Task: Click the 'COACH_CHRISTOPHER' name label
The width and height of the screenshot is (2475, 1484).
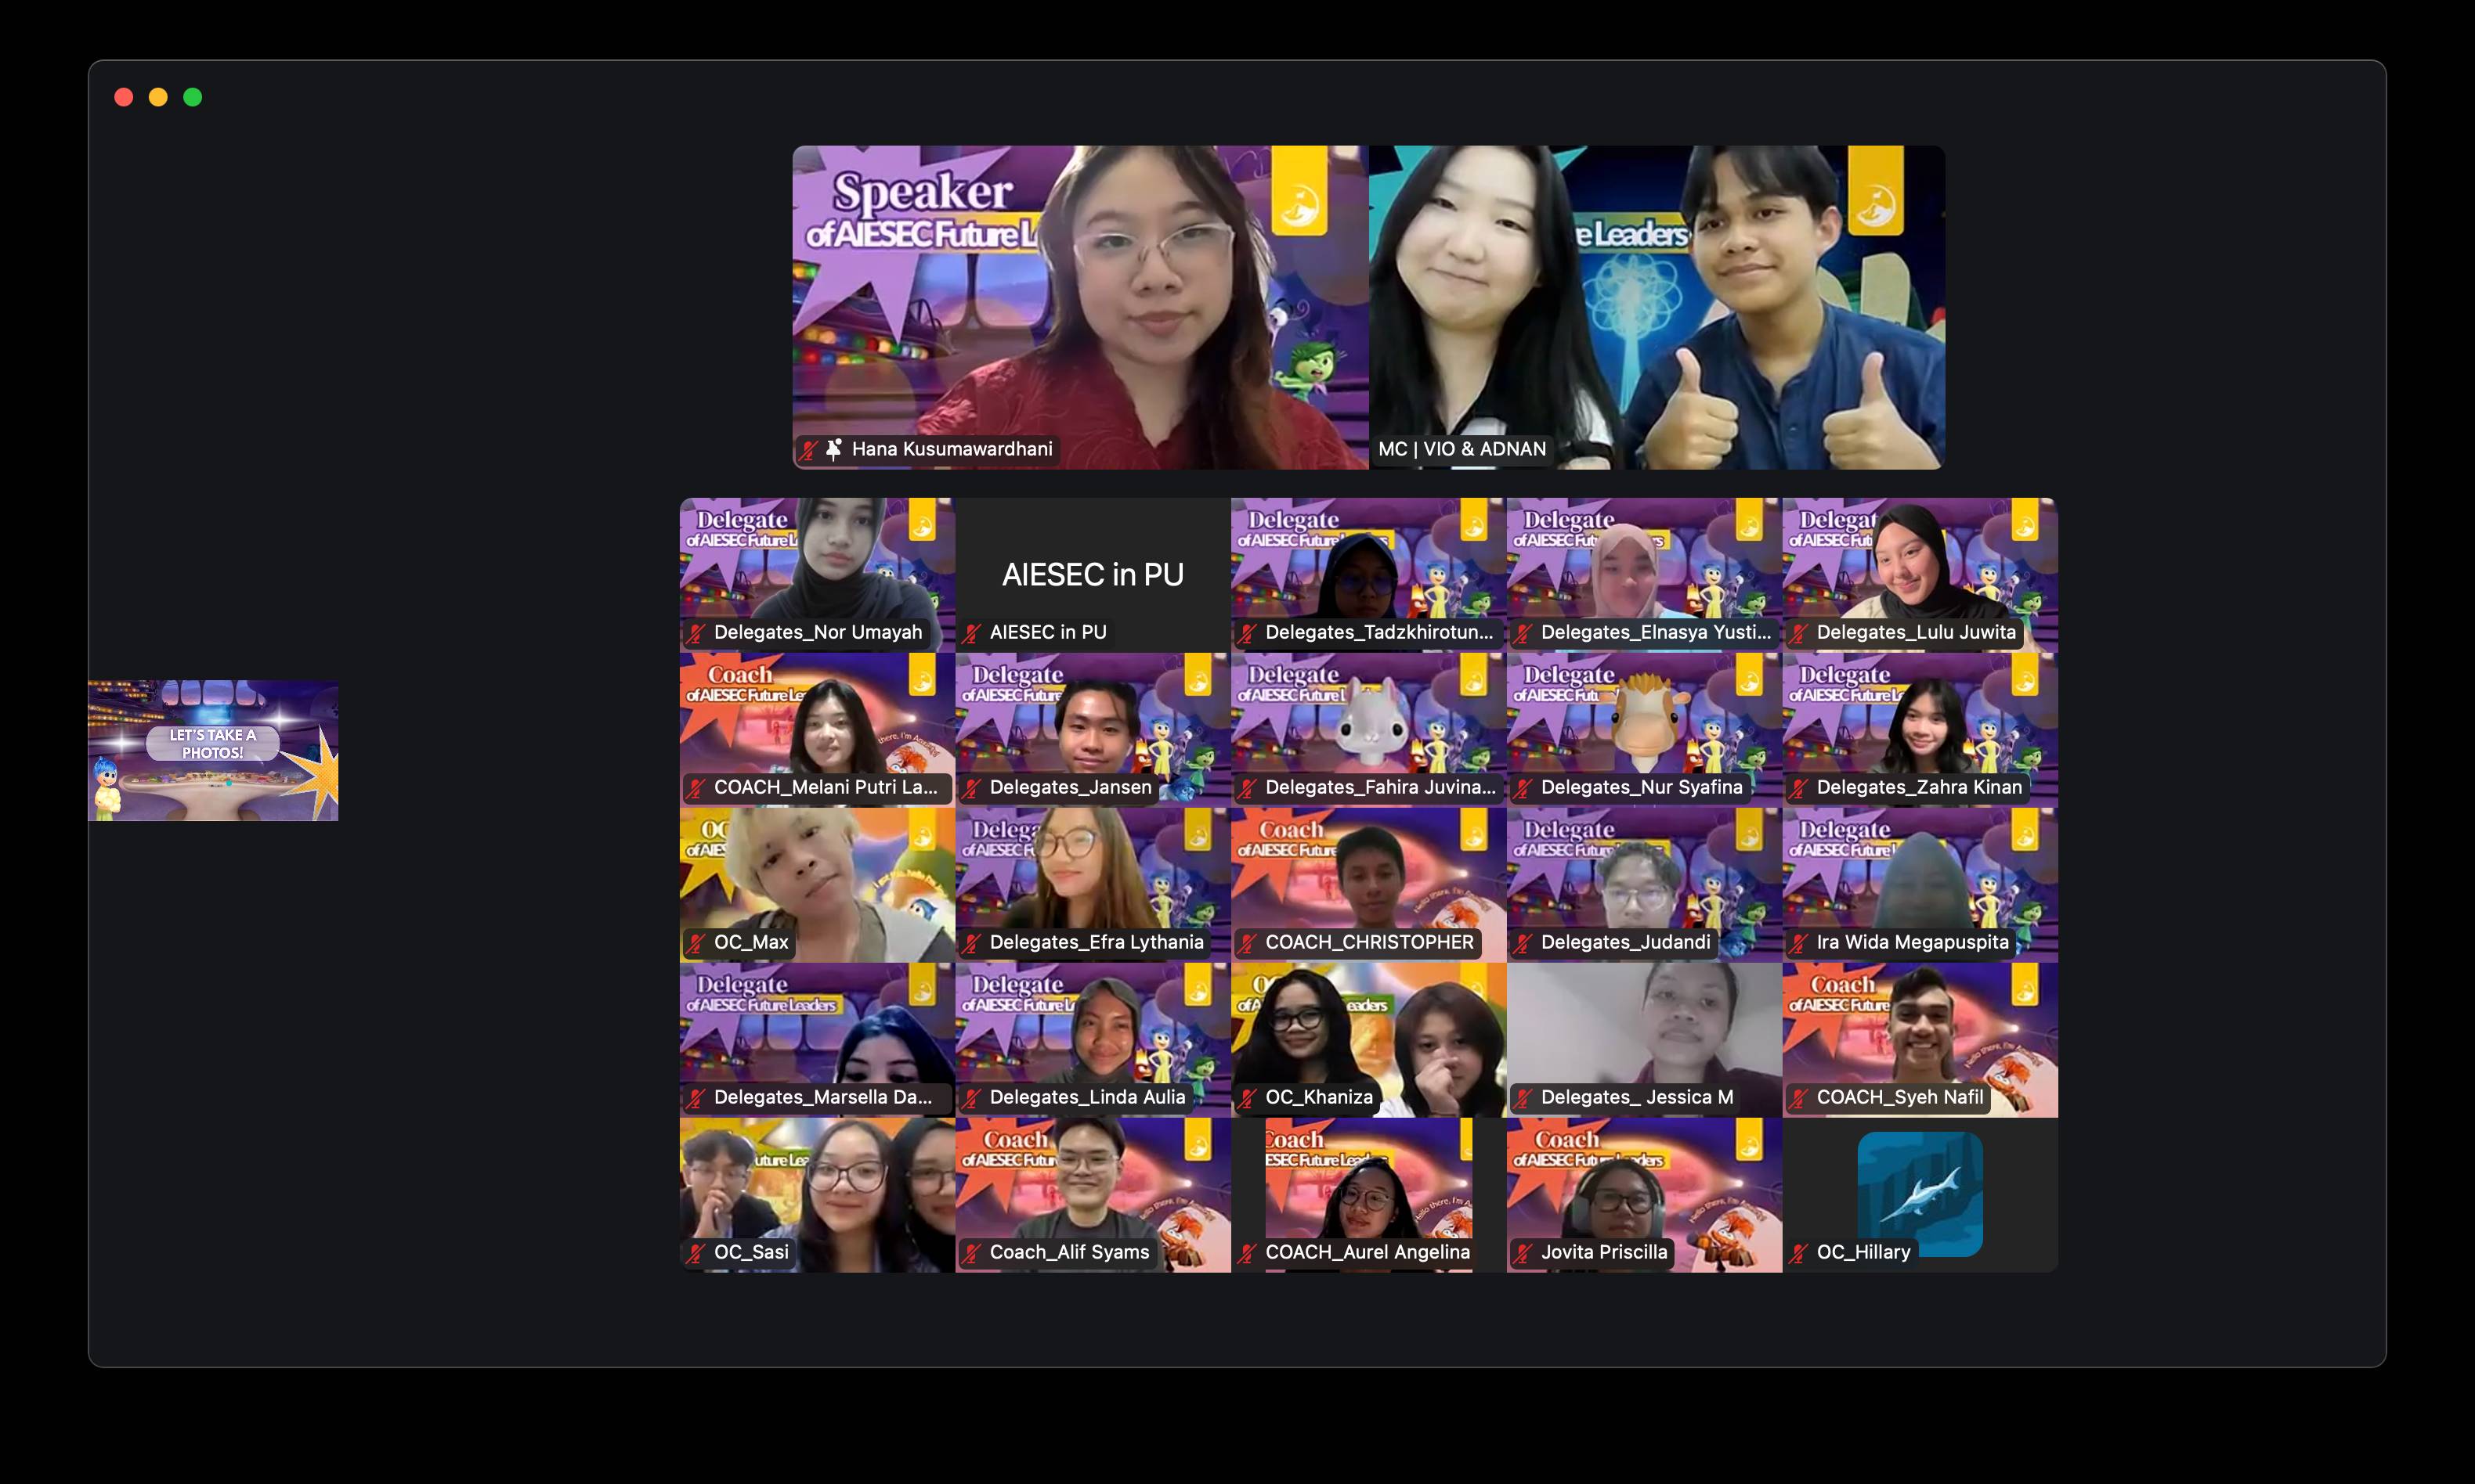Action: tap(1370, 942)
